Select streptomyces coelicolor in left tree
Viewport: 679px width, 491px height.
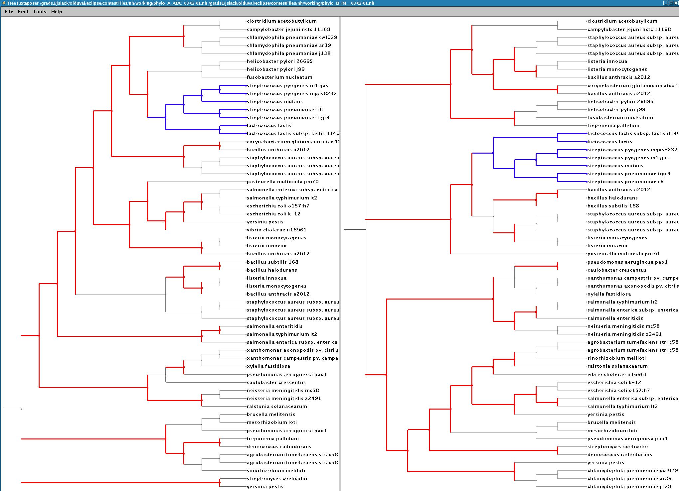(x=277, y=478)
